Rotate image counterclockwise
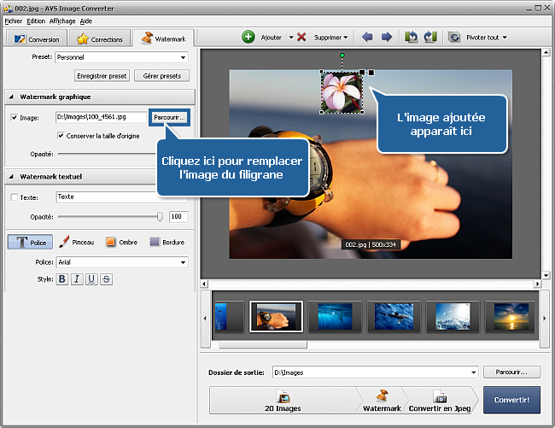This screenshot has width=555, height=428. 411,38
